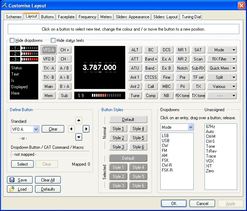Switch to the Frequency tab
247x211 pixels.
pyautogui.click(x=87, y=17)
